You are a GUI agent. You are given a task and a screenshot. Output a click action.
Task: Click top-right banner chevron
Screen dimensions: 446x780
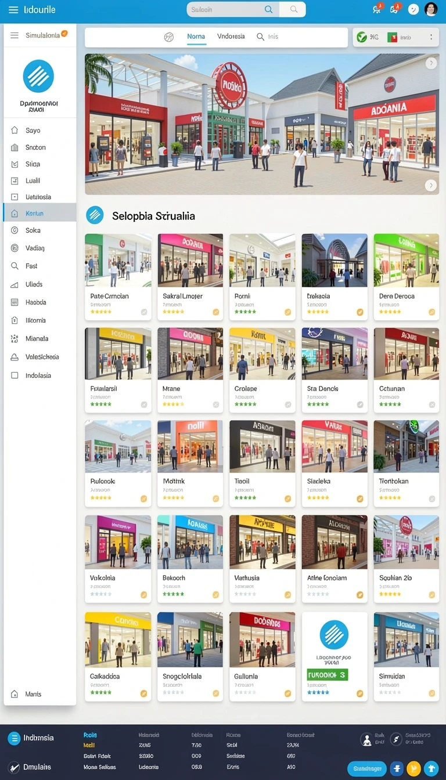(x=430, y=63)
